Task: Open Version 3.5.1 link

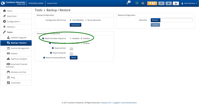Action: pyautogui.click(x=106, y=103)
